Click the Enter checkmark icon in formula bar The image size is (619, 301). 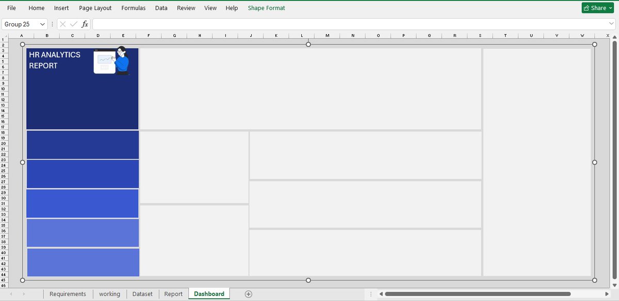point(73,24)
